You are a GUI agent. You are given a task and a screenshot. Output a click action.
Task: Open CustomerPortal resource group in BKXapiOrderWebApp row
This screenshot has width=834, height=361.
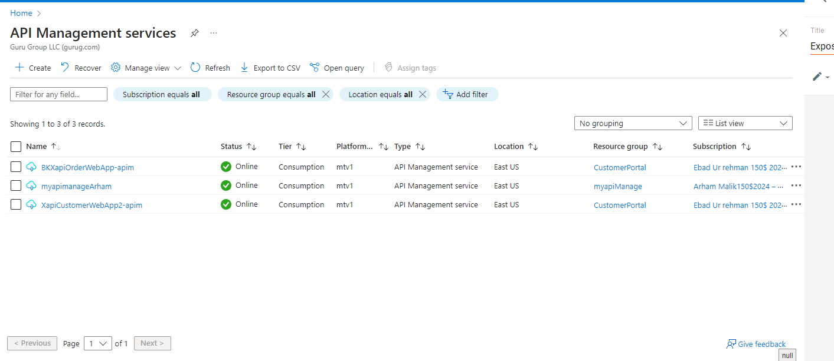620,167
